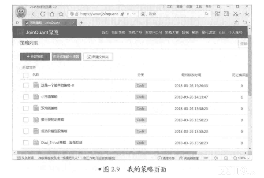Click the 新建策略 button
264x178 pixels.
pyautogui.click(x=35, y=56)
